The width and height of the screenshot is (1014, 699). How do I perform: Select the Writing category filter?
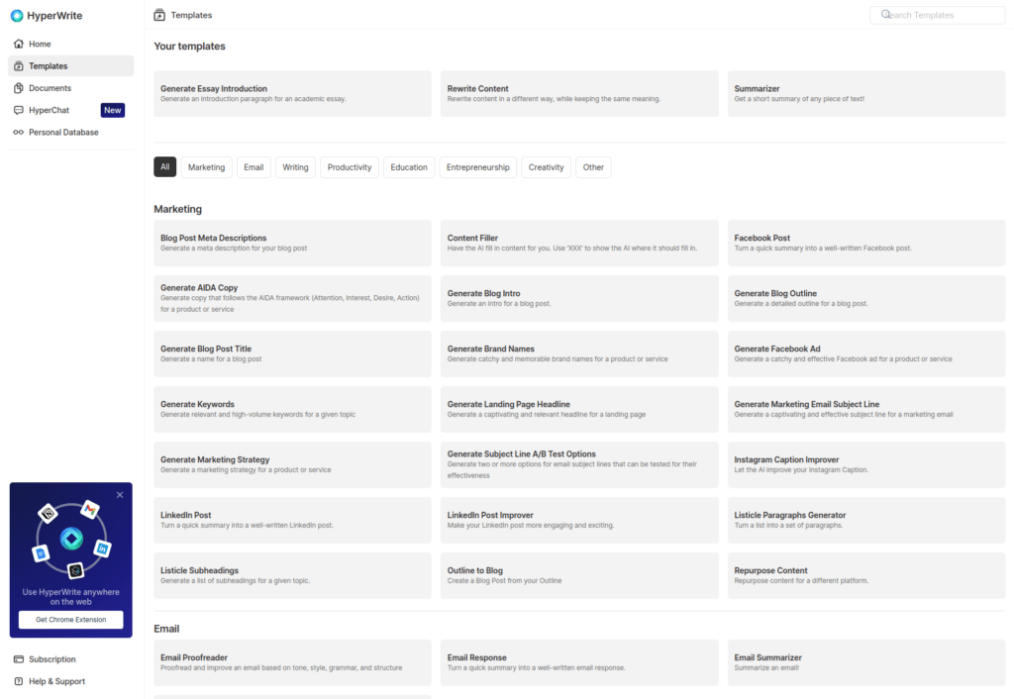click(295, 166)
